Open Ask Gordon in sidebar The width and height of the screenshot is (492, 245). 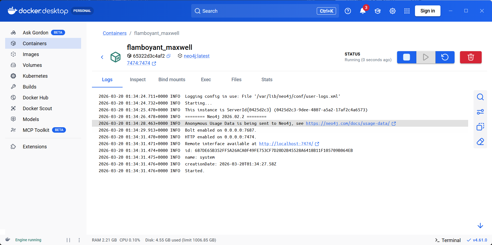coord(43,32)
